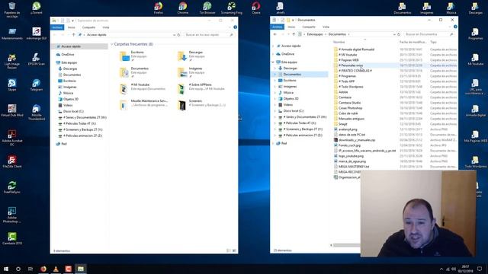488x274 pixels.
Task: Open the Adobe Acrobat DC desktop icon
Action: pos(12,138)
